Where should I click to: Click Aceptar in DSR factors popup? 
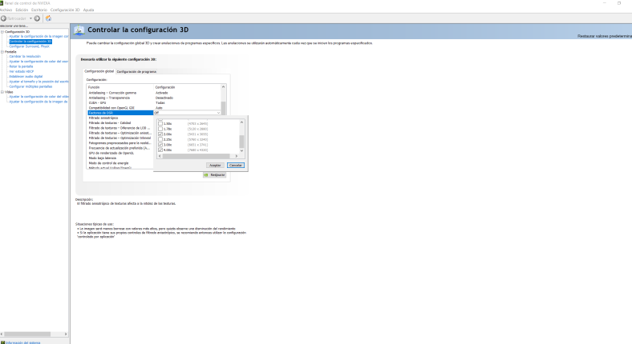215,165
